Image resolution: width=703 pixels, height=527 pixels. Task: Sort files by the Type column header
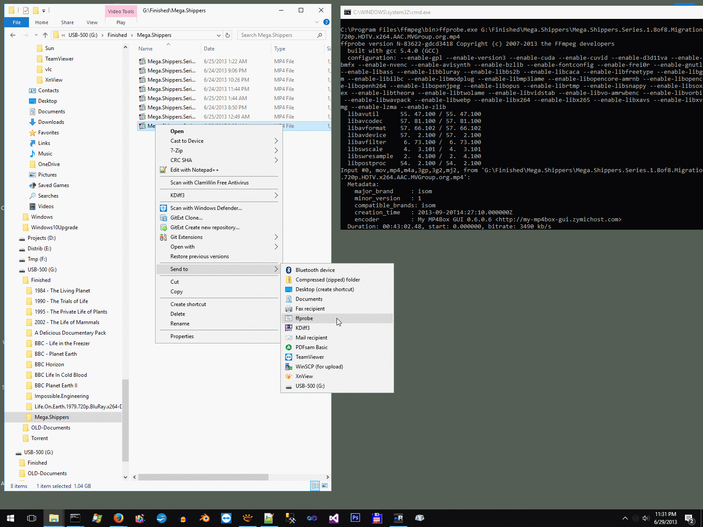[298, 49]
